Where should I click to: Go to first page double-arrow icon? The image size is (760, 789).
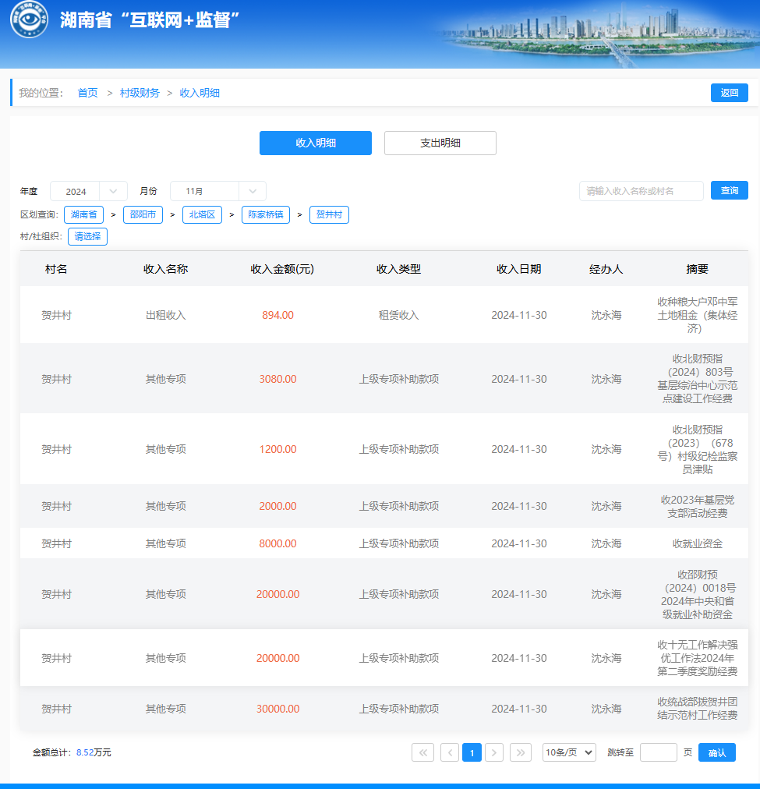[x=422, y=752]
